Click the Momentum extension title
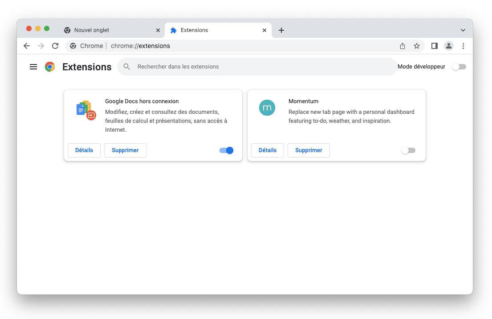 [x=303, y=101]
